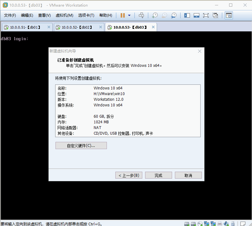Viewport: 252px width, 226px height.
Task: Click the 1024 MB memory value
Action: point(101,122)
